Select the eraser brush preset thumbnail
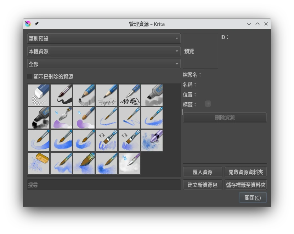Image resolution: width=294 pixels, height=234 pixels. [39, 95]
